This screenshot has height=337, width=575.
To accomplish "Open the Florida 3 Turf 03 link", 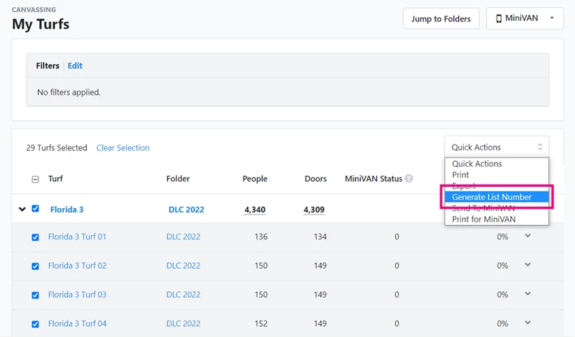I will (77, 295).
